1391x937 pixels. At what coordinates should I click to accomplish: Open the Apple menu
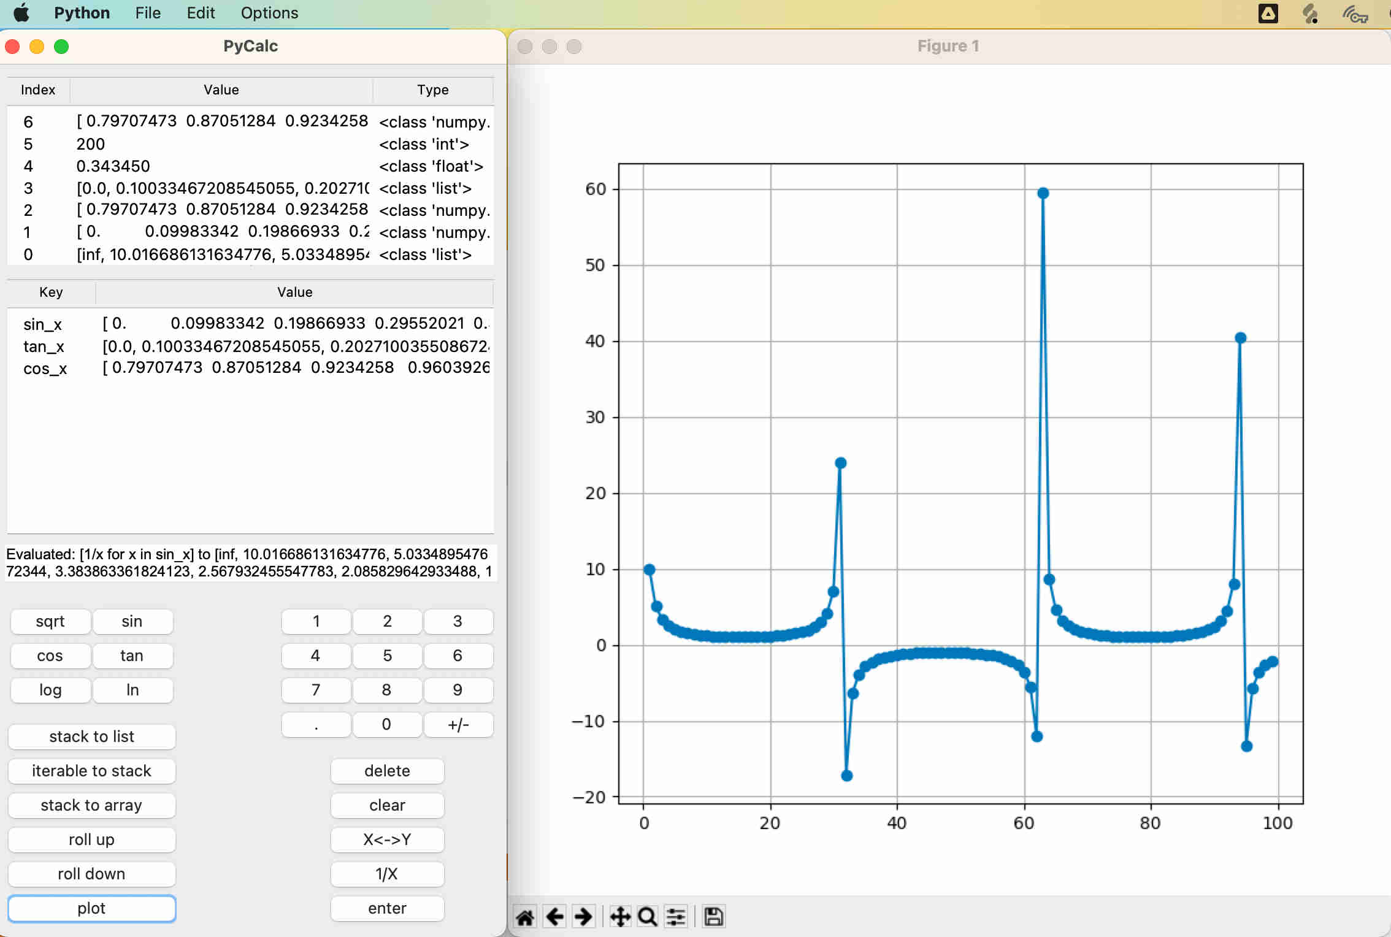point(21,13)
